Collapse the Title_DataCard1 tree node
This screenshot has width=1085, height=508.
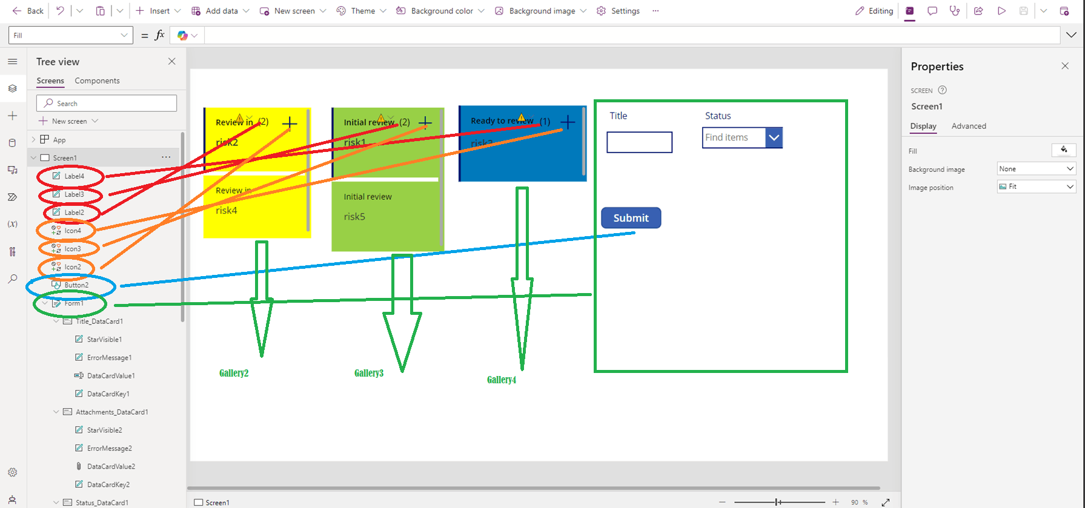(56, 321)
